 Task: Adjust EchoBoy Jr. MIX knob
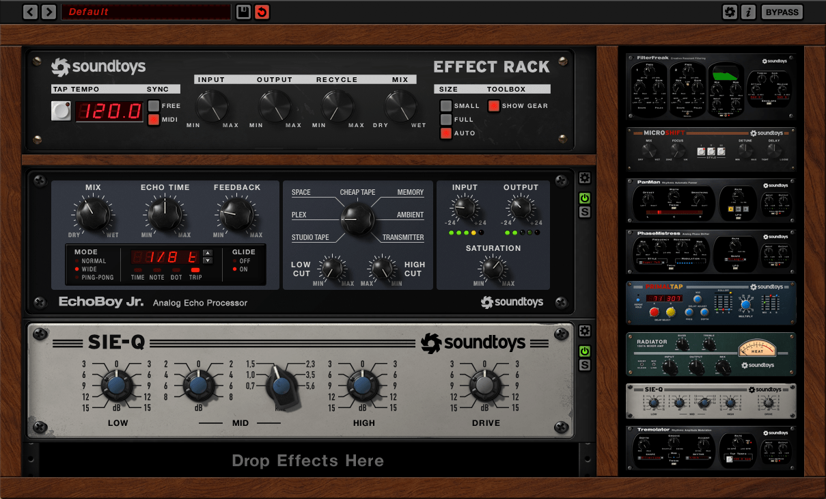click(x=93, y=215)
